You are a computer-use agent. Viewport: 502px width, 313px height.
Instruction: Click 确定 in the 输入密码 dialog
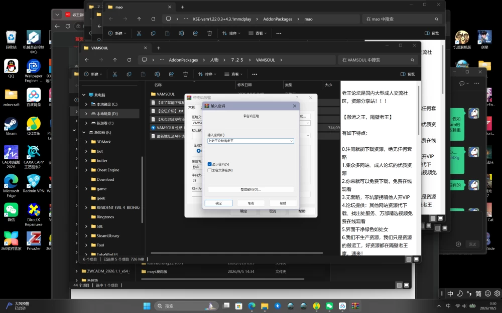[x=219, y=203]
